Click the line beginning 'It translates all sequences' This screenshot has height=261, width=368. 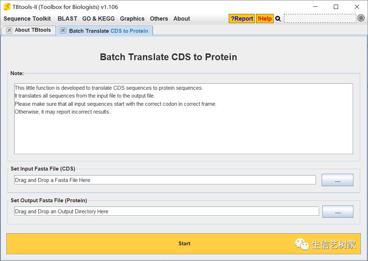point(85,96)
